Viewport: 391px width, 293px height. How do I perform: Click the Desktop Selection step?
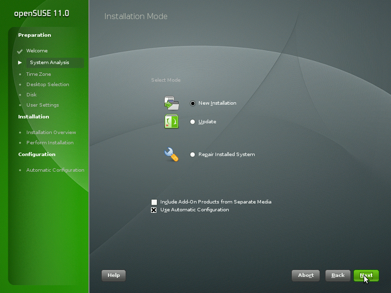click(48, 84)
